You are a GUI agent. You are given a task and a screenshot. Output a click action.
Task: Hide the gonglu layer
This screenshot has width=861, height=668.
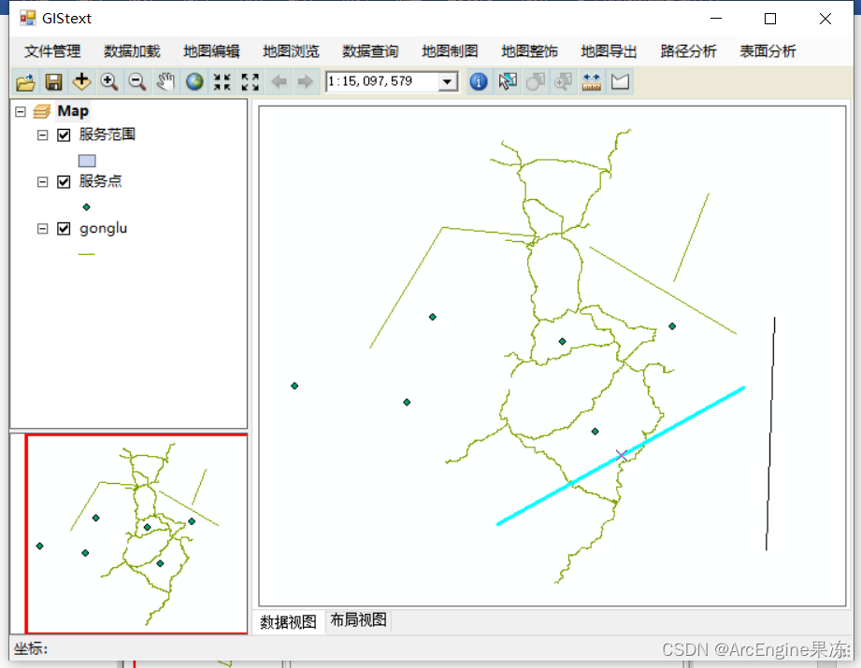tap(63, 228)
